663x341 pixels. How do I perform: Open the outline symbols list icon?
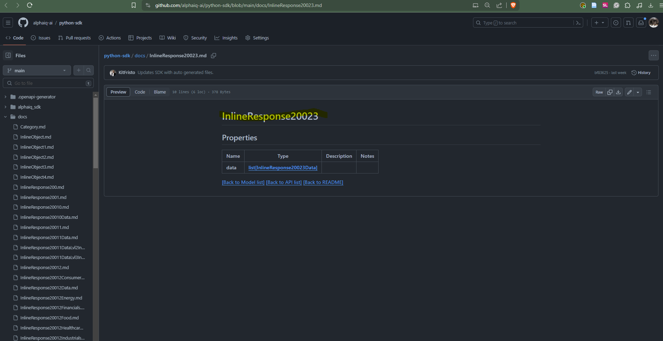pyautogui.click(x=649, y=92)
